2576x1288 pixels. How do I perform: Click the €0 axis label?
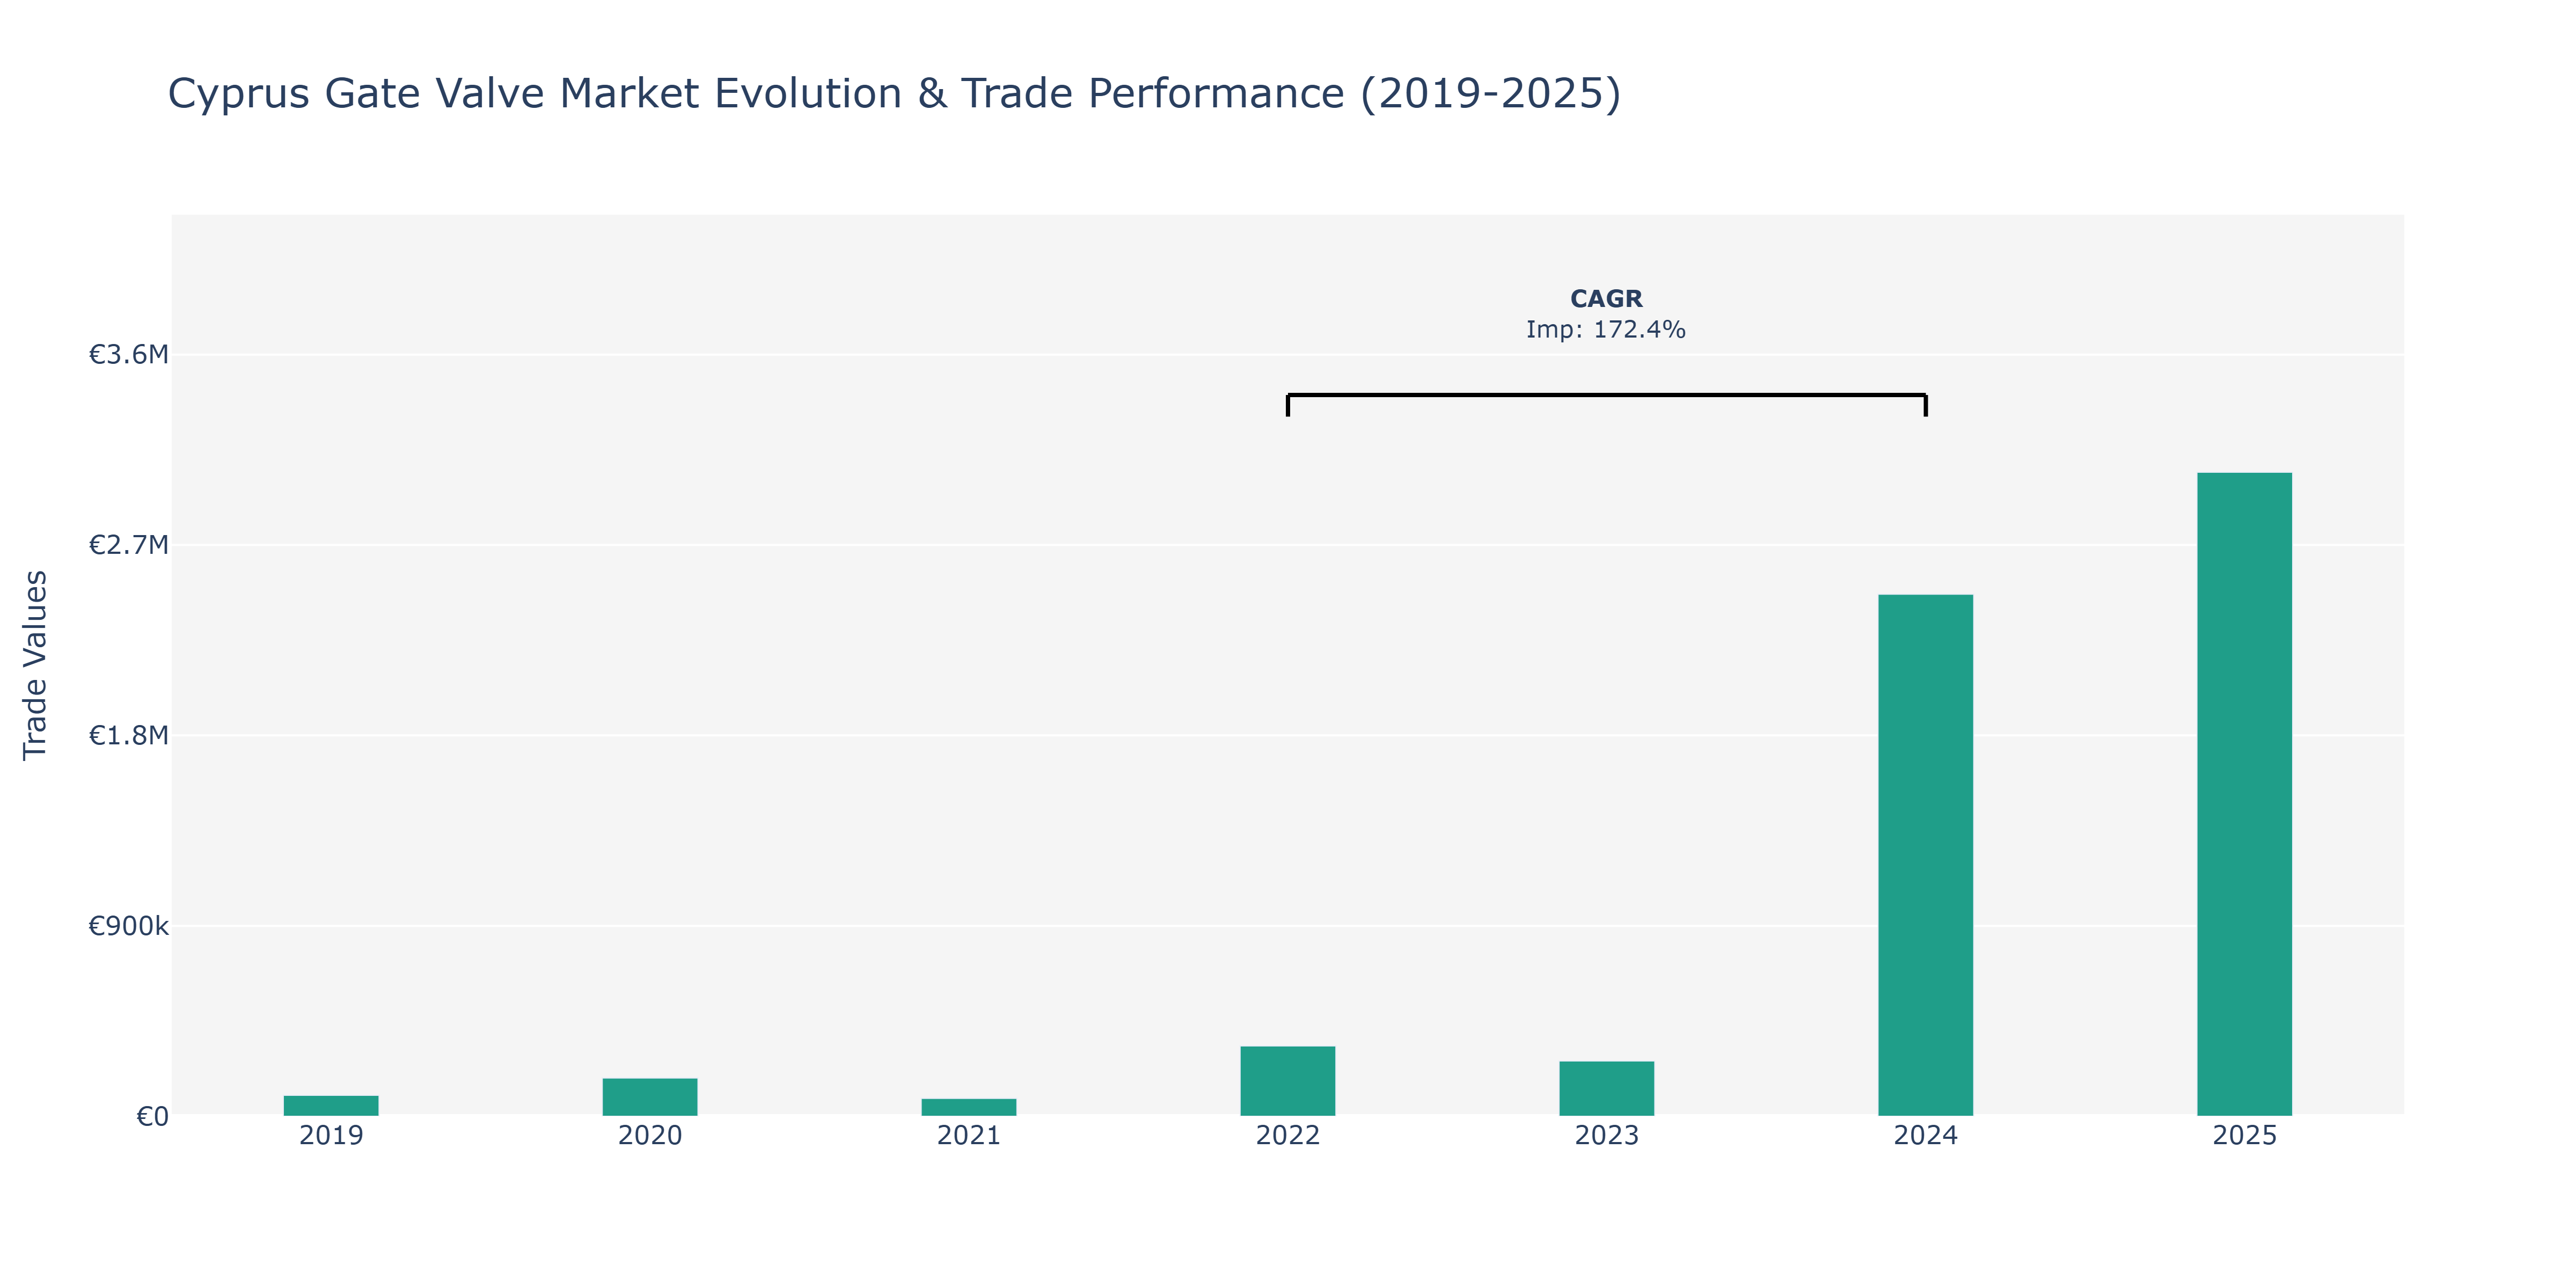pos(153,1116)
